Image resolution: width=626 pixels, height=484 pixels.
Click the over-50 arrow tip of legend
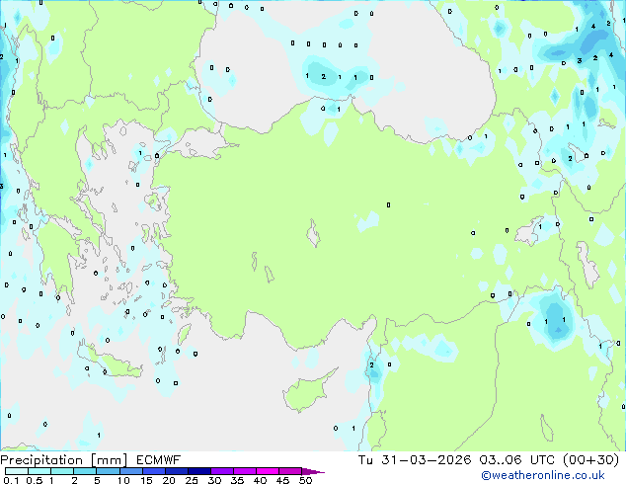point(313,471)
